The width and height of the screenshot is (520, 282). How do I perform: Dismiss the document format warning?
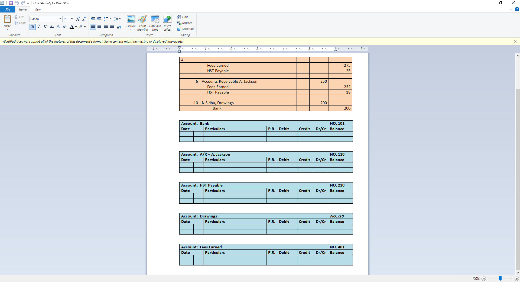pos(515,41)
